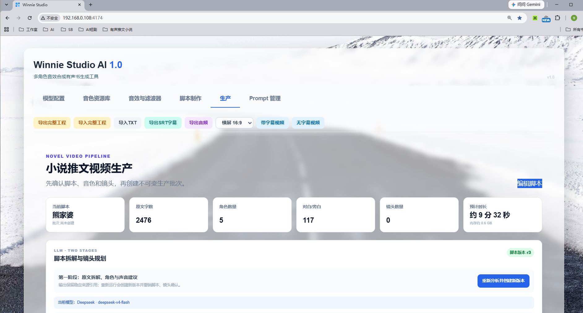
Task: Open the zoom magnifier icon in the address bar
Action: (x=510, y=18)
